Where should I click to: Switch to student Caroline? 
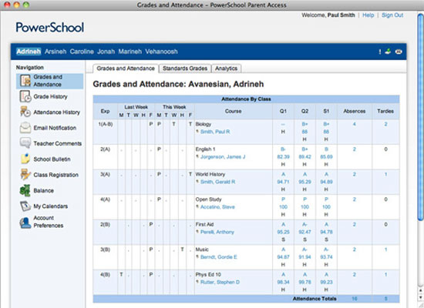82,52
